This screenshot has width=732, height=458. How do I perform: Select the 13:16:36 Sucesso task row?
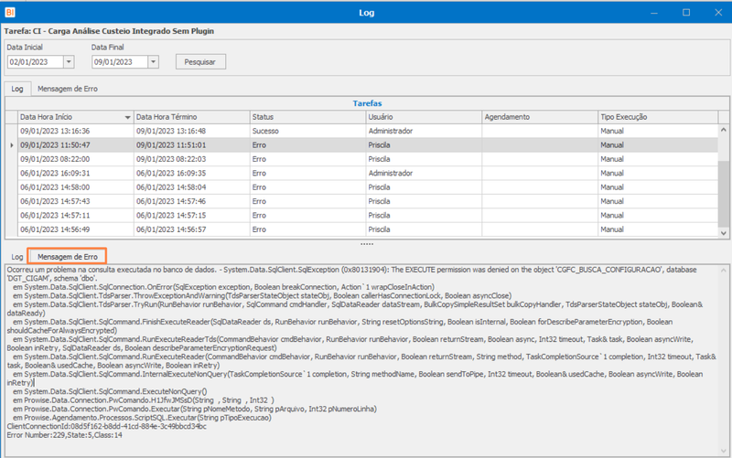pyautogui.click(x=368, y=131)
